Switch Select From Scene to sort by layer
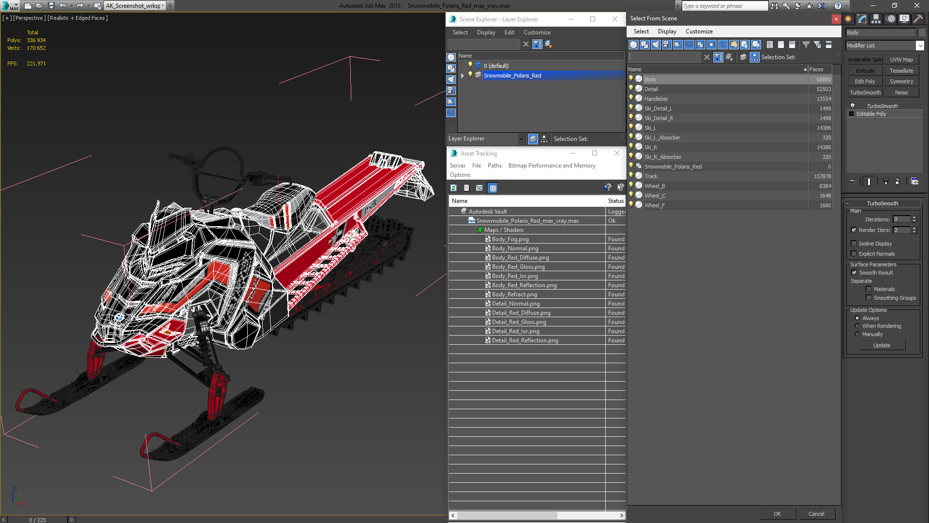The image size is (929, 523). [x=743, y=57]
